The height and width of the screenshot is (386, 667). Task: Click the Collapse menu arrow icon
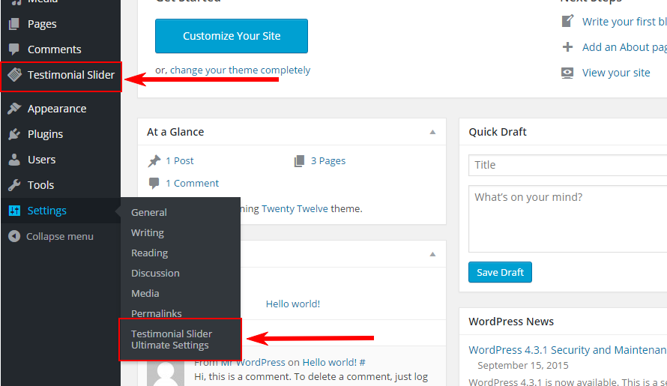click(x=14, y=236)
